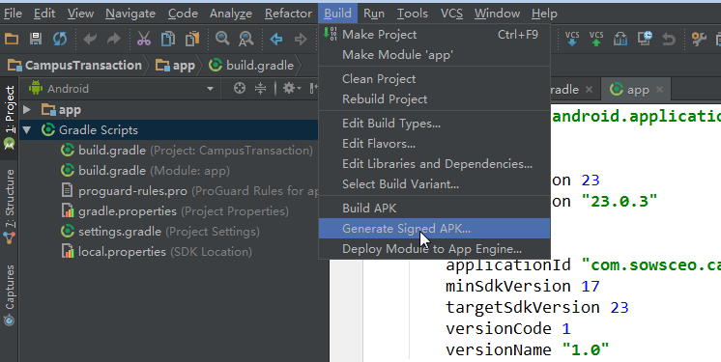Select build.gradle (Module: app)
Screen dimensions: 721x362
coord(145,171)
